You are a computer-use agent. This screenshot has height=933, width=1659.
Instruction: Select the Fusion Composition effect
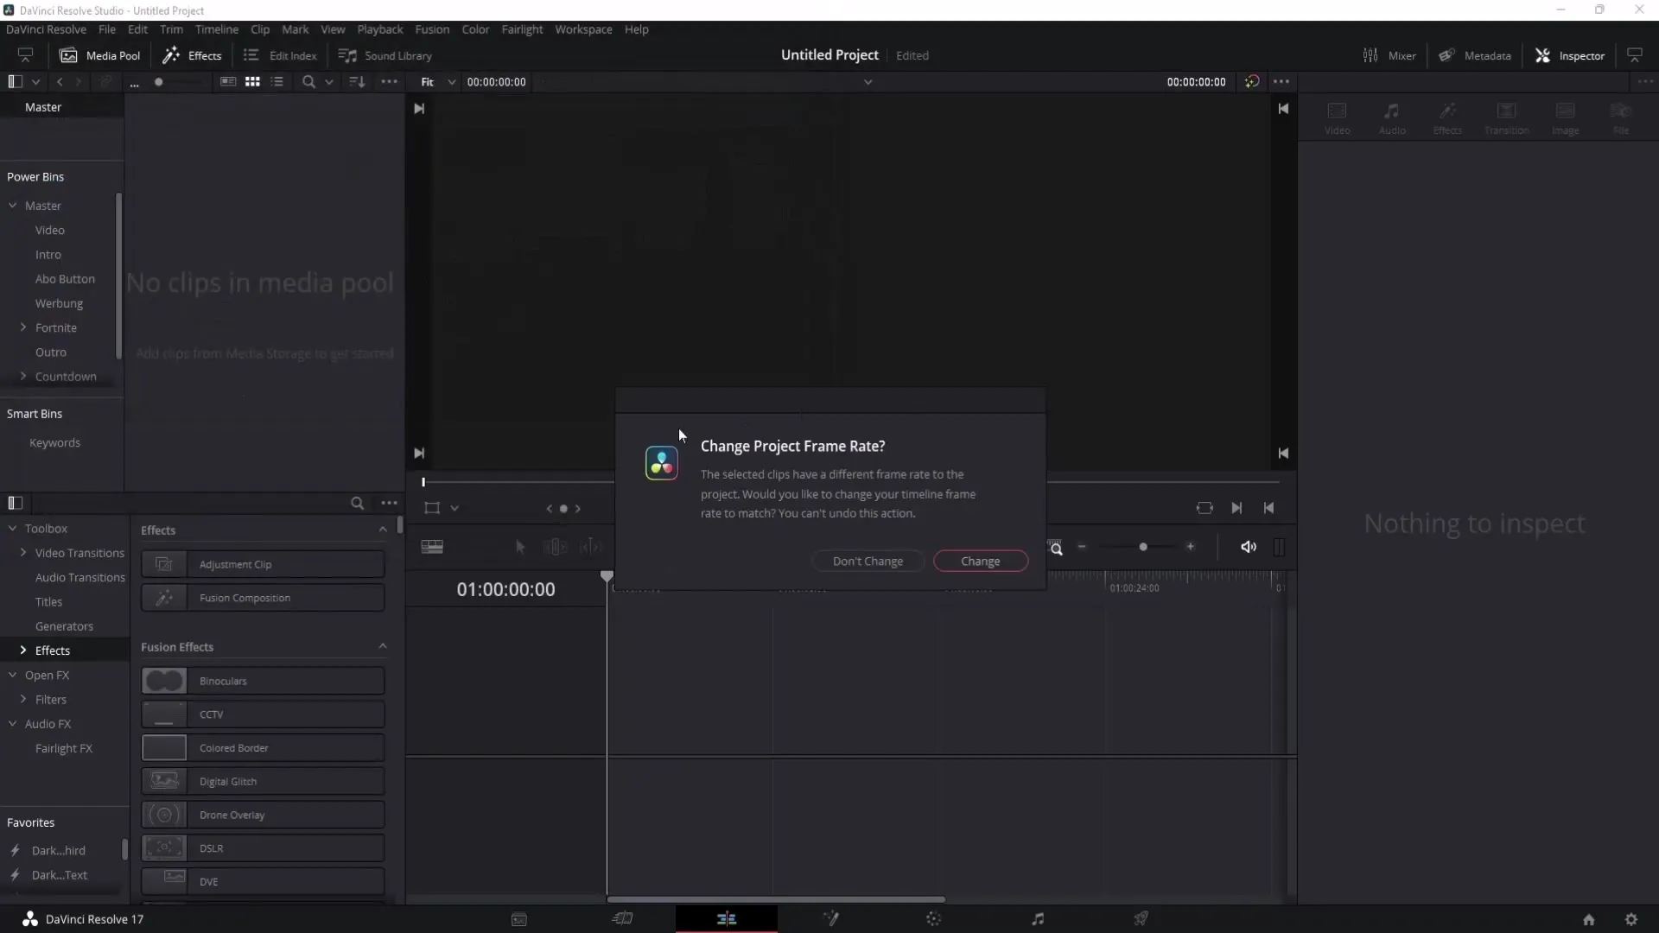pos(263,598)
